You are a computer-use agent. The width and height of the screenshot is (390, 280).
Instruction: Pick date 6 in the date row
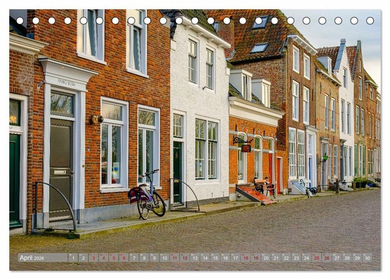coord(124,258)
